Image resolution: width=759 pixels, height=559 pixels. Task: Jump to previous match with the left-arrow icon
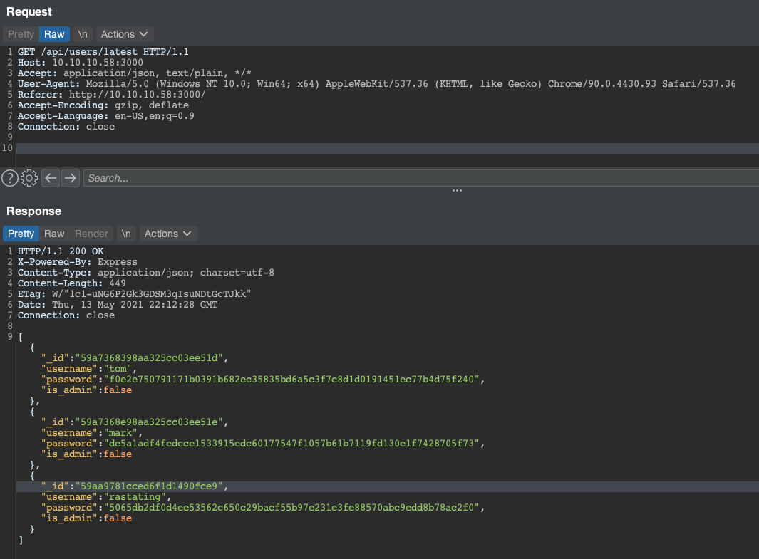pos(50,177)
